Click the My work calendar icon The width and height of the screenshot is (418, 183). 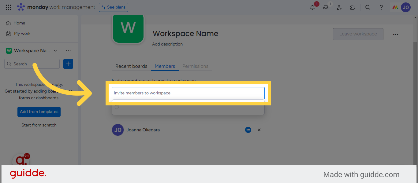(8, 34)
